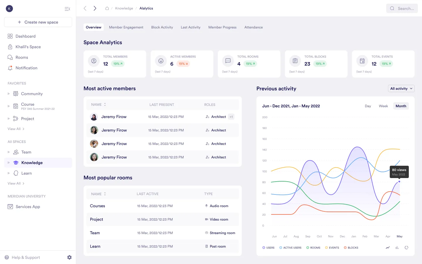
Task: Select Week time range for chart
Action: coord(383,106)
